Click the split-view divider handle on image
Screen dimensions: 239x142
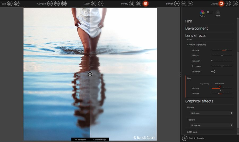(90, 74)
